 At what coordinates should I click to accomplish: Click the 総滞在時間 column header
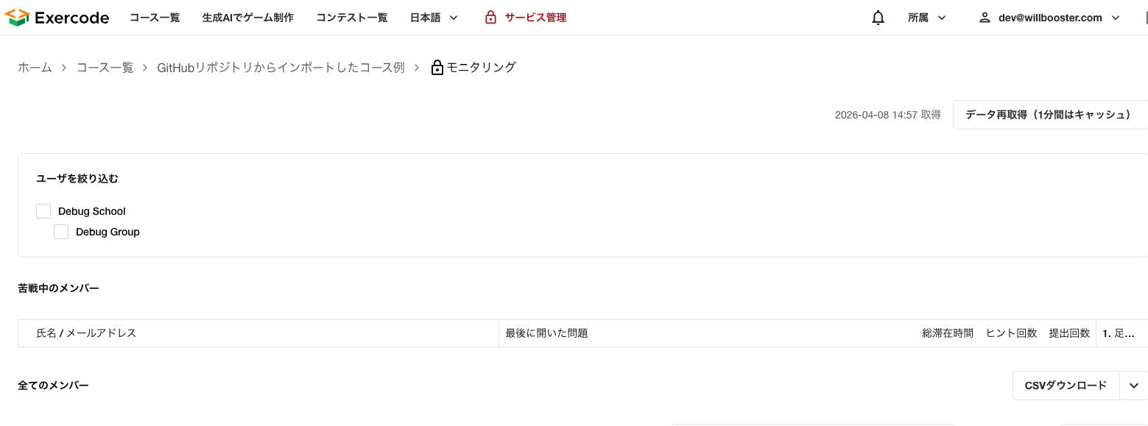(947, 333)
